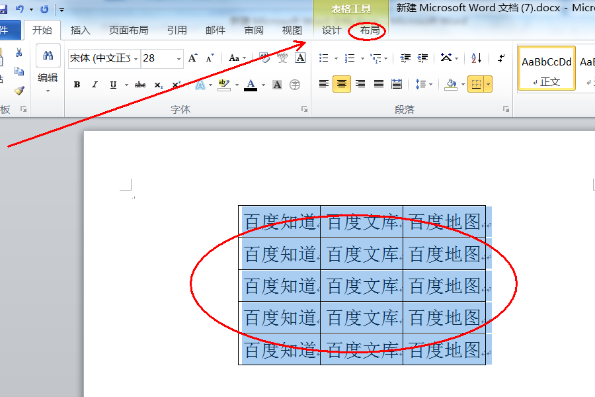Click the Enclose Characters 字 icon

(295, 85)
